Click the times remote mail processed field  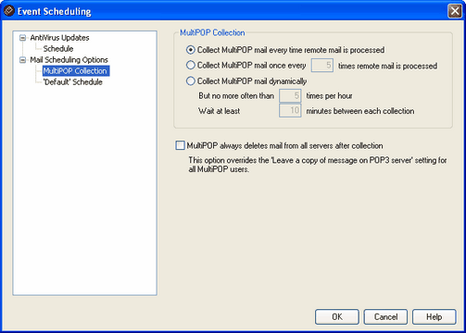(x=322, y=66)
